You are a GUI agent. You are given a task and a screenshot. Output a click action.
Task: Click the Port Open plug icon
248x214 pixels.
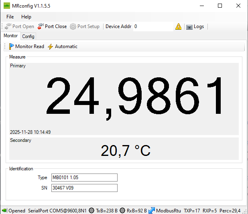point(8,26)
